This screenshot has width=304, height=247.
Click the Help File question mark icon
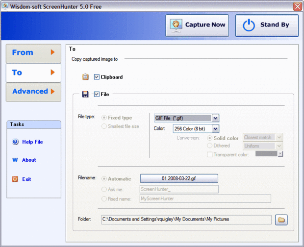pyautogui.click(x=15, y=142)
